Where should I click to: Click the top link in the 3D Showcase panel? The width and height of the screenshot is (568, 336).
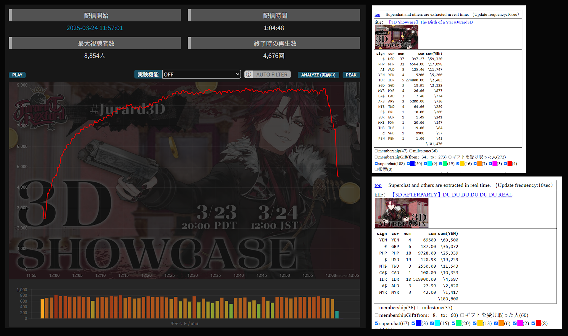click(377, 15)
